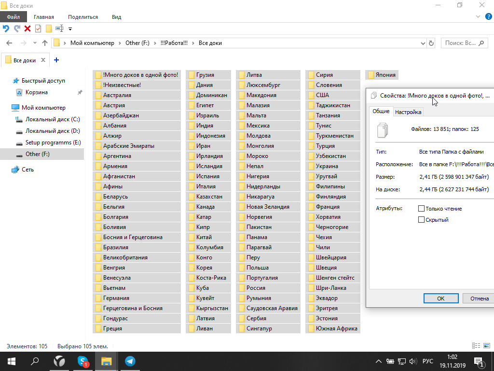
Task: Click the blue Undo arrow in quick access toolbar
Action: coord(6,29)
